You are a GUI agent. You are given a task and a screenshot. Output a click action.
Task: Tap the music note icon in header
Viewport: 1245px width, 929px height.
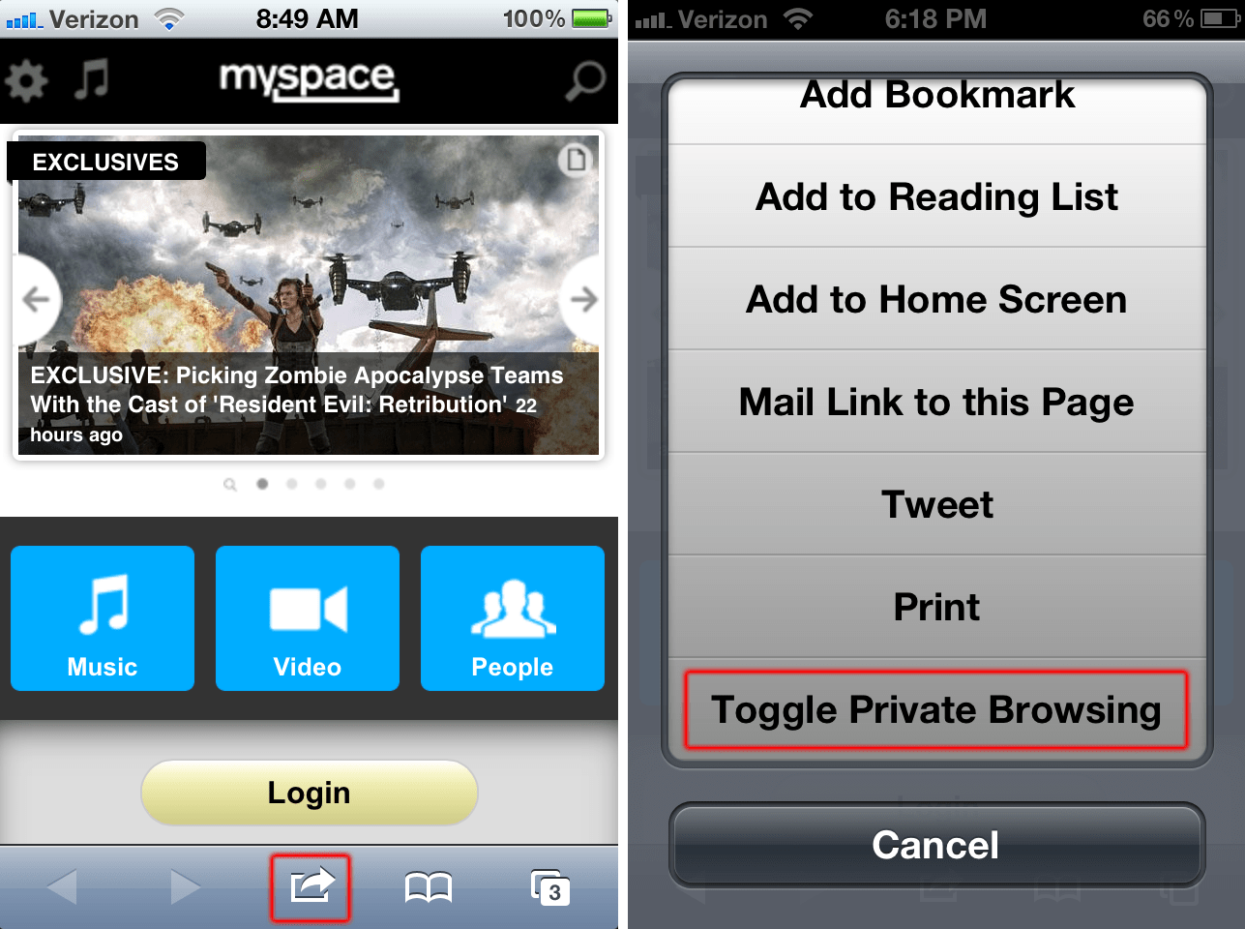[x=93, y=79]
